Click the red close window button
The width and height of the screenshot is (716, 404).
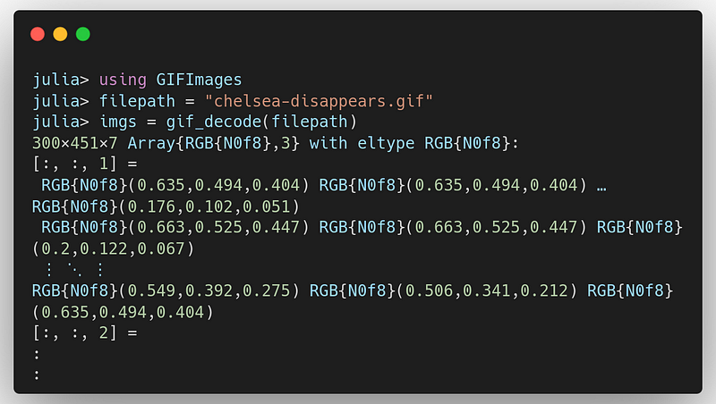tap(38, 34)
